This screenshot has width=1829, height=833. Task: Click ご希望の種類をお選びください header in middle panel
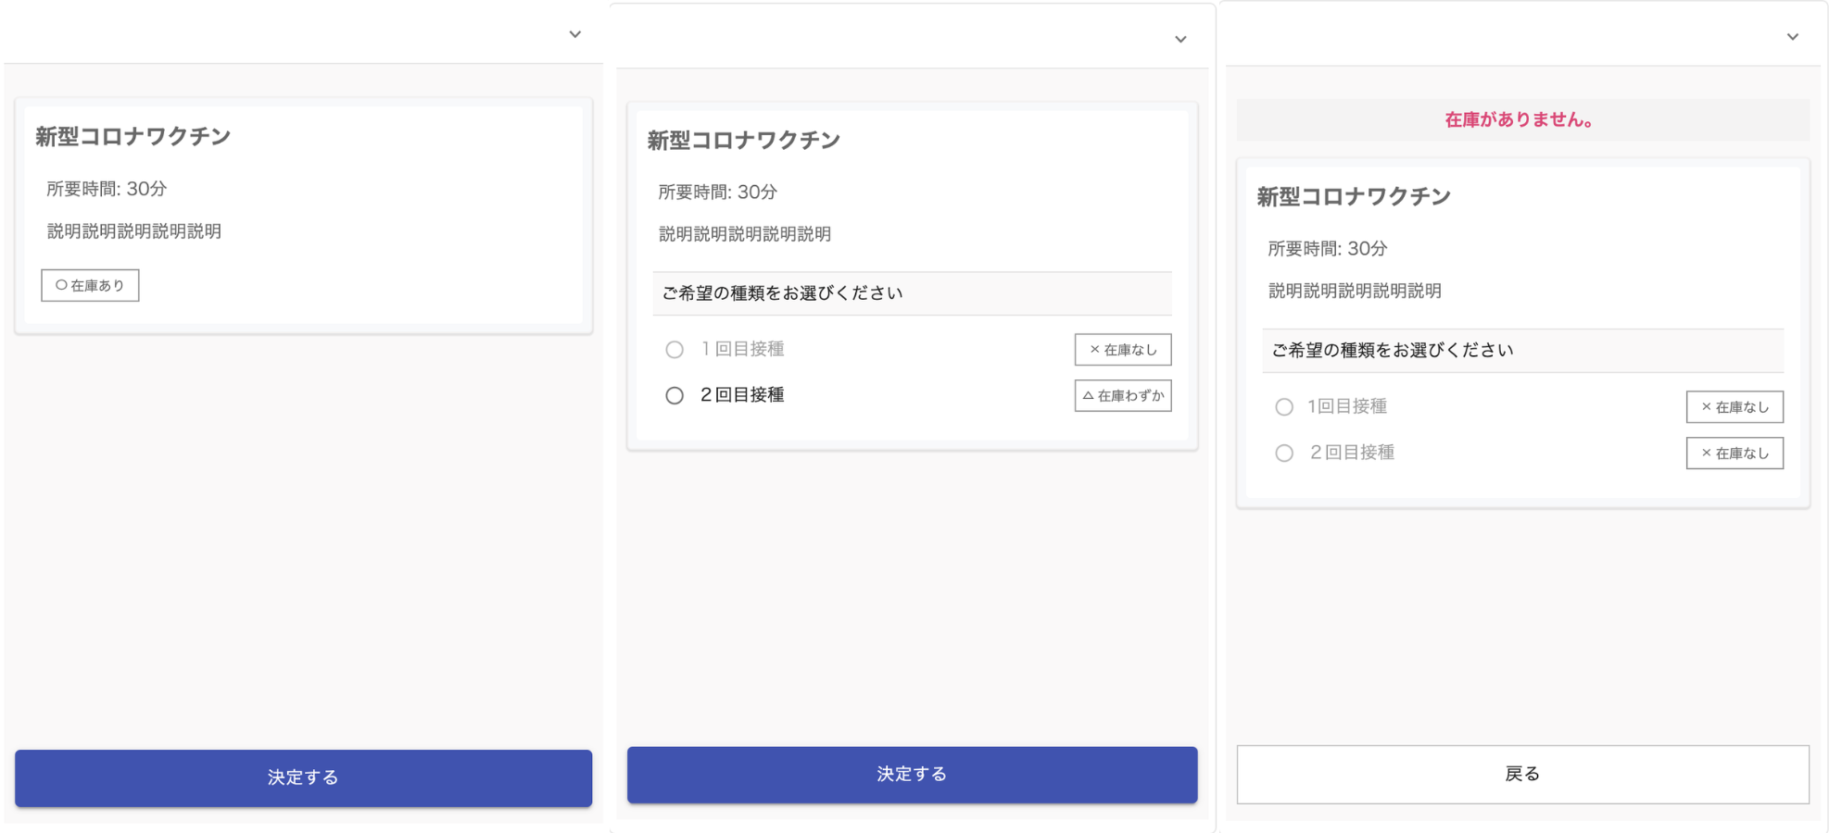click(x=783, y=293)
